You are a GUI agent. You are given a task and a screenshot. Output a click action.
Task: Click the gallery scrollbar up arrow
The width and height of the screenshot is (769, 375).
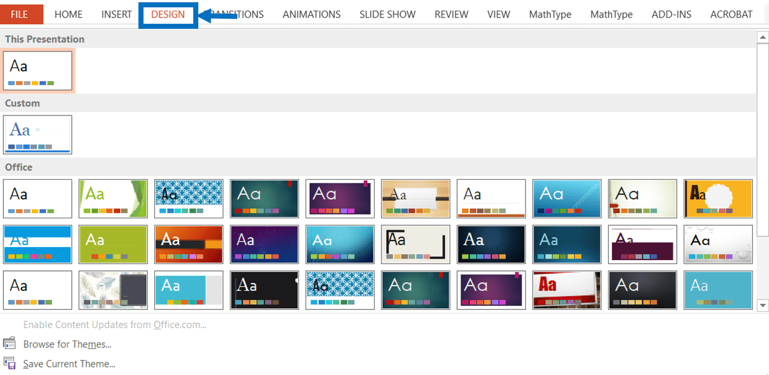[x=763, y=38]
